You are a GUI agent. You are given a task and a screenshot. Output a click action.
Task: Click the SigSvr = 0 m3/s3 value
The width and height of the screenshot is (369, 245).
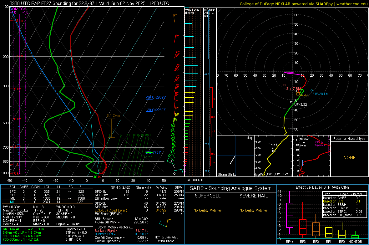69,224
